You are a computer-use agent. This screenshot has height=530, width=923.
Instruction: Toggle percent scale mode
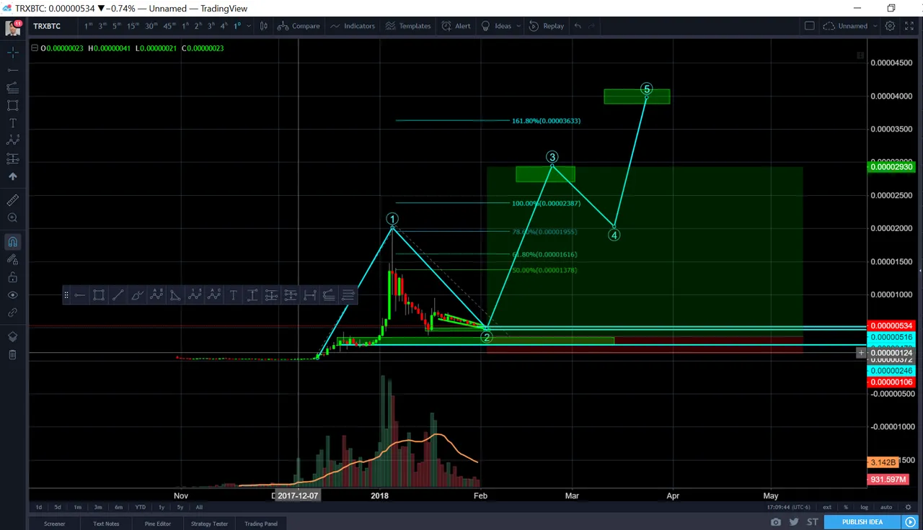[846, 507]
